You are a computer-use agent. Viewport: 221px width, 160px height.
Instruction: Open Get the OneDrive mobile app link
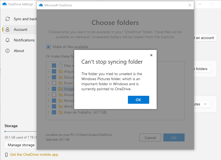tap(34, 154)
